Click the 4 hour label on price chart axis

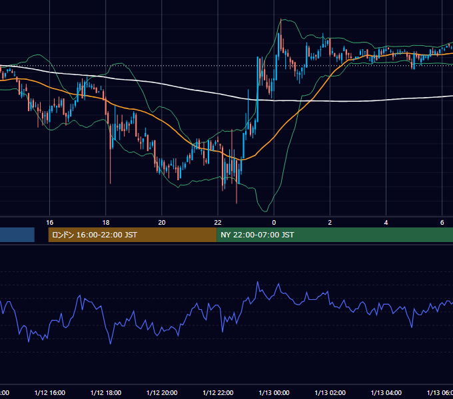386,222
